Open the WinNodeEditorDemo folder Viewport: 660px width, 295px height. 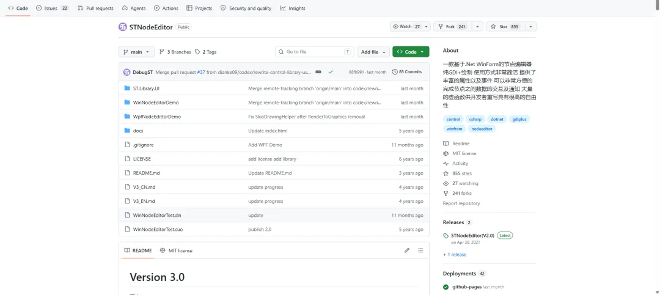[x=156, y=102]
